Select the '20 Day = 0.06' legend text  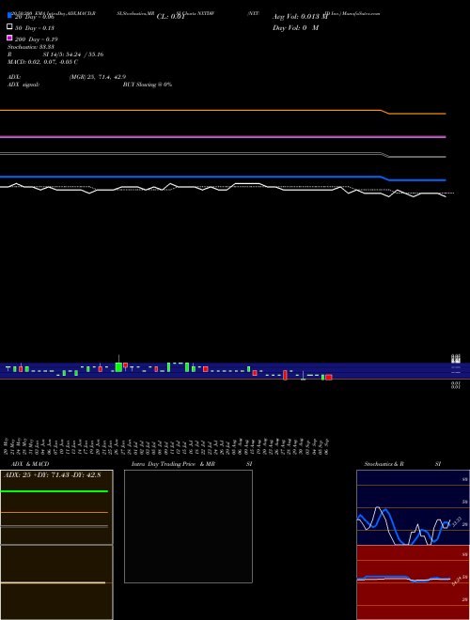click(35, 17)
